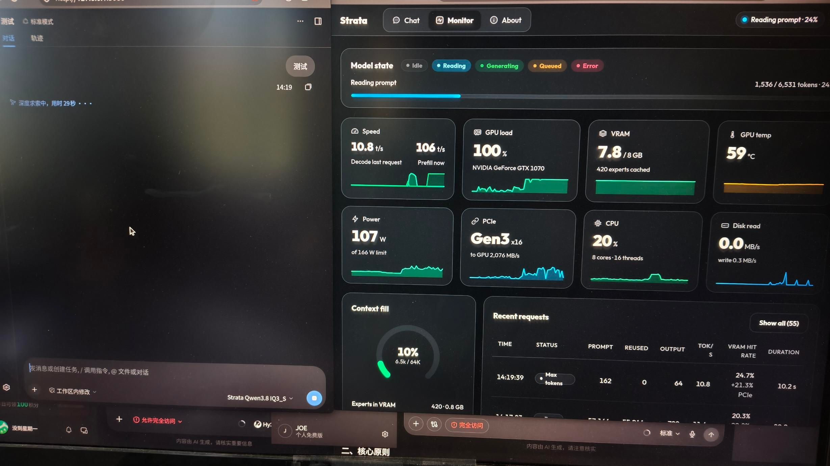
Task: Expand the 标准 mode dropdown at bottom right
Action: pos(669,433)
